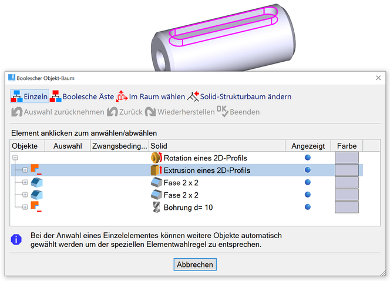The image size is (390, 281).
Task: Expand the Extrusion eines 2D-Profils node
Action: point(25,170)
